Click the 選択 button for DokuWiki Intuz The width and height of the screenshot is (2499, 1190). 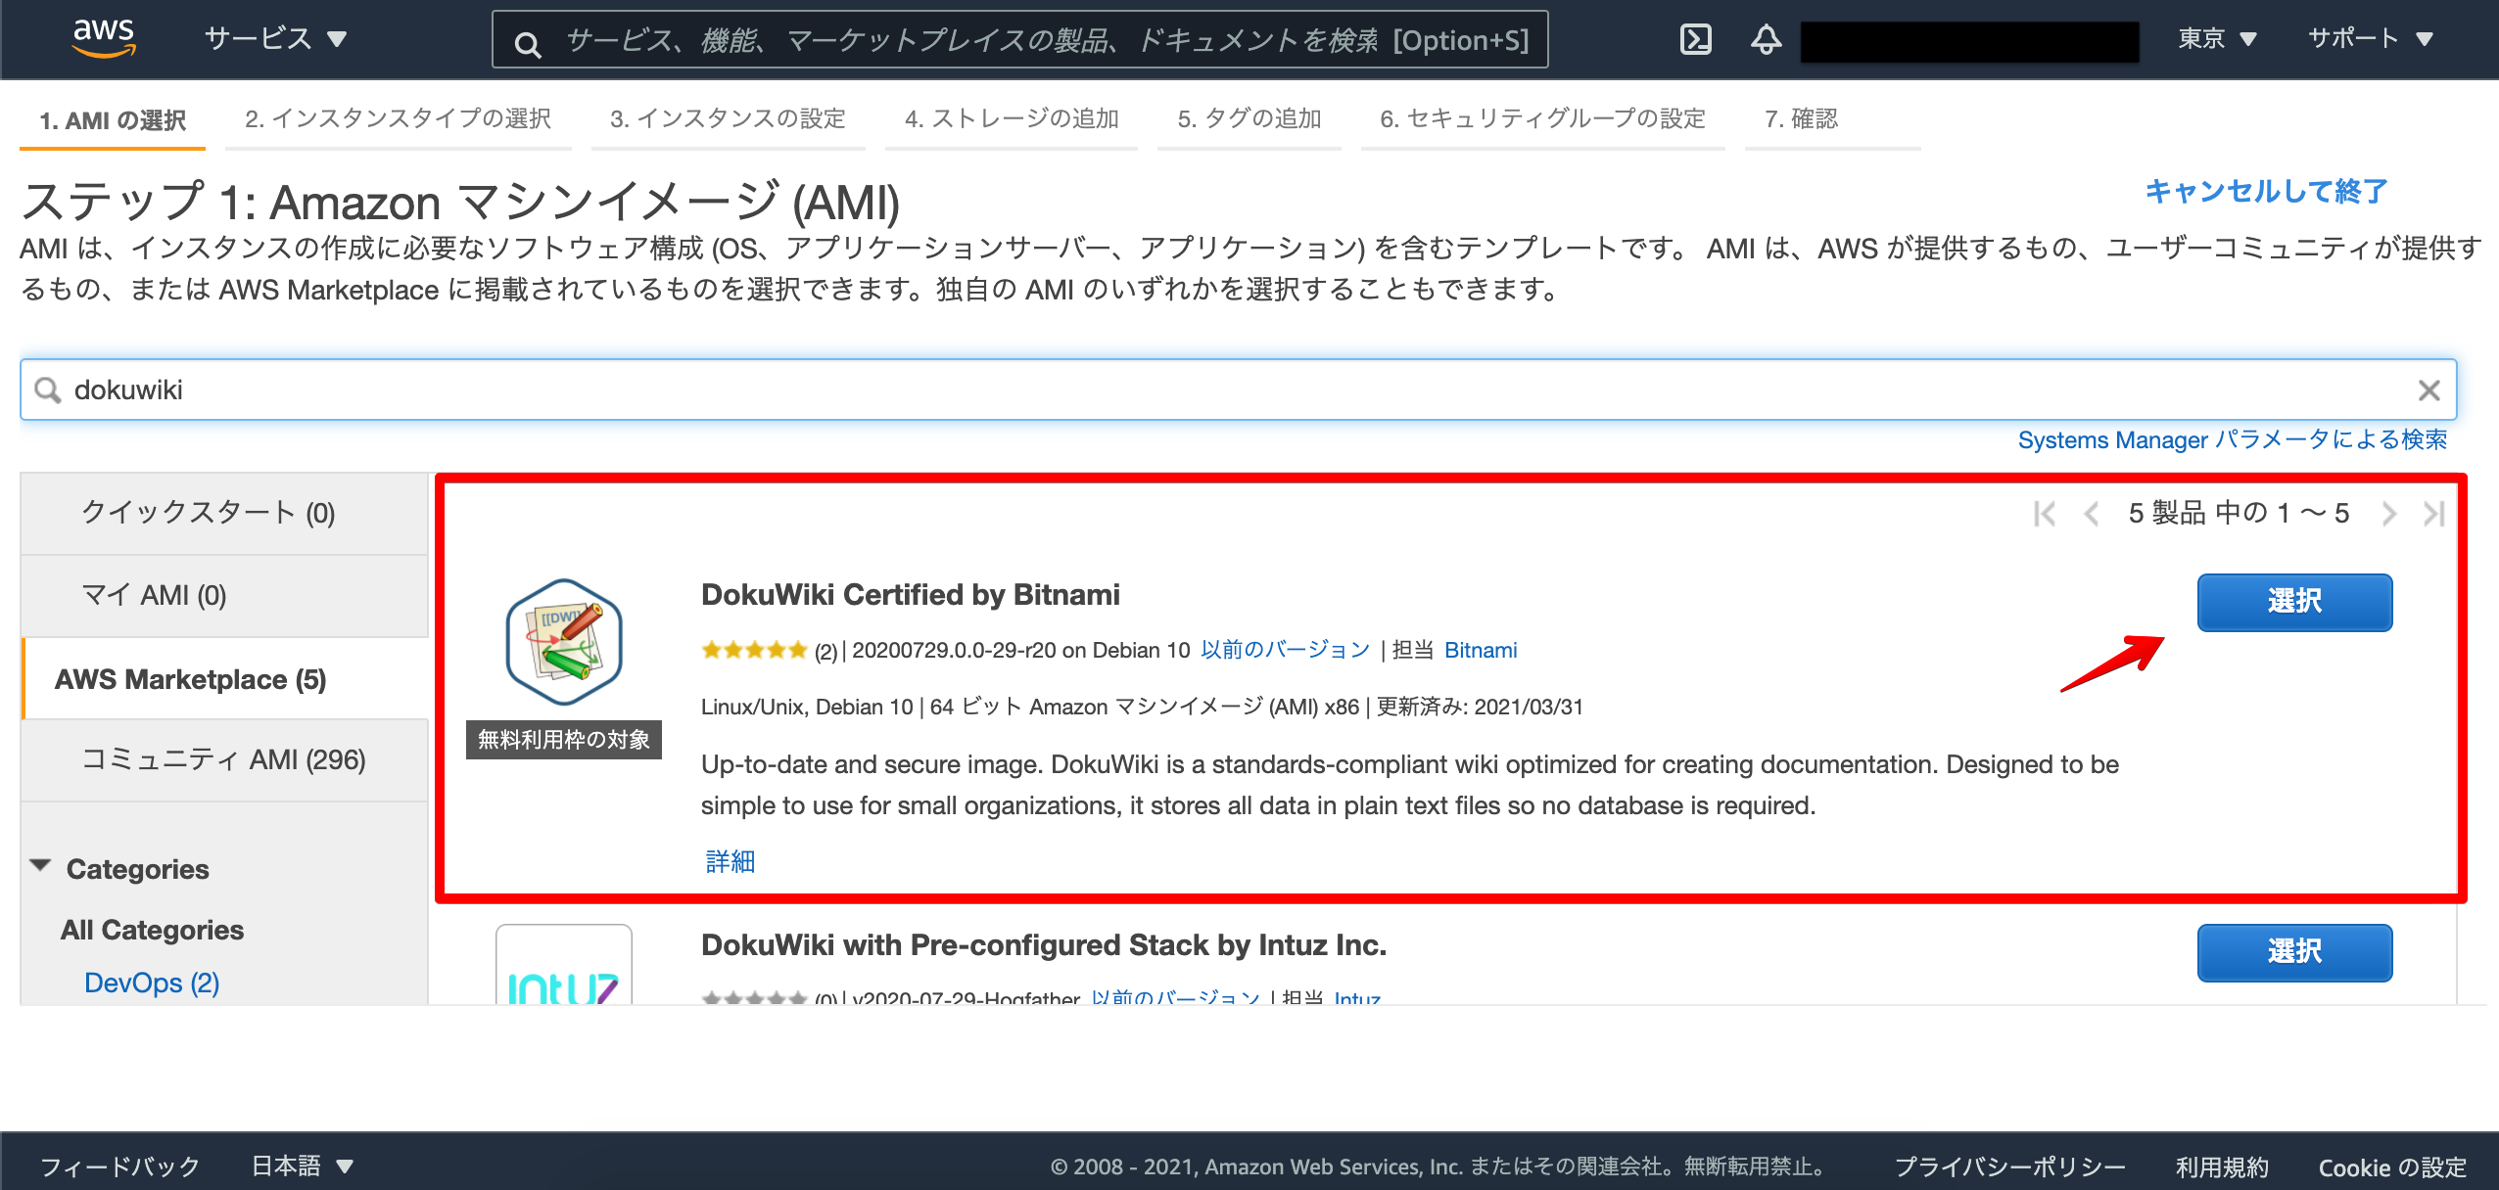(2294, 952)
